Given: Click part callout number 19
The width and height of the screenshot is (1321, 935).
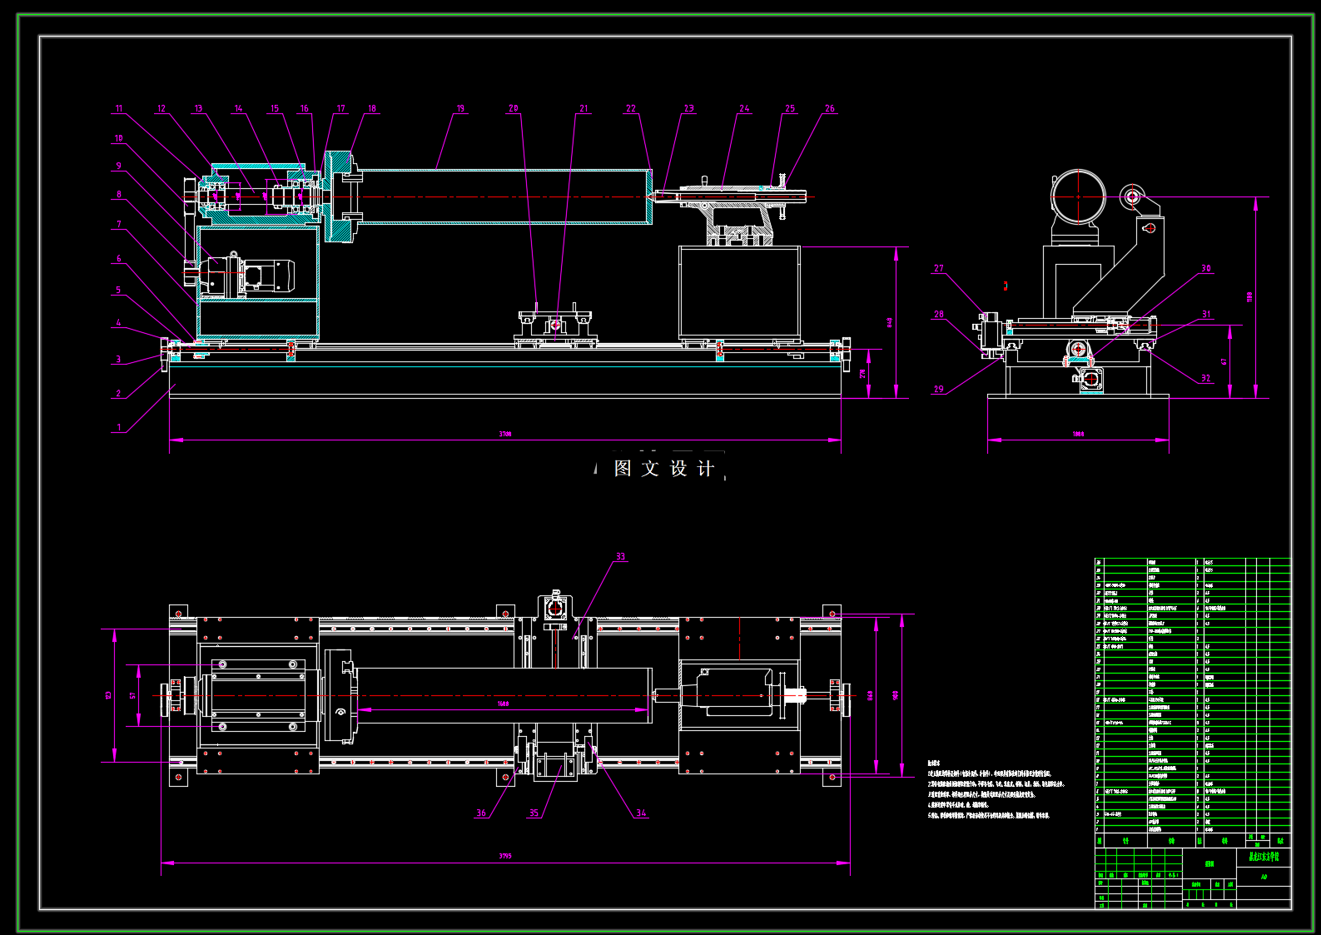Looking at the screenshot, I should click(x=460, y=109).
